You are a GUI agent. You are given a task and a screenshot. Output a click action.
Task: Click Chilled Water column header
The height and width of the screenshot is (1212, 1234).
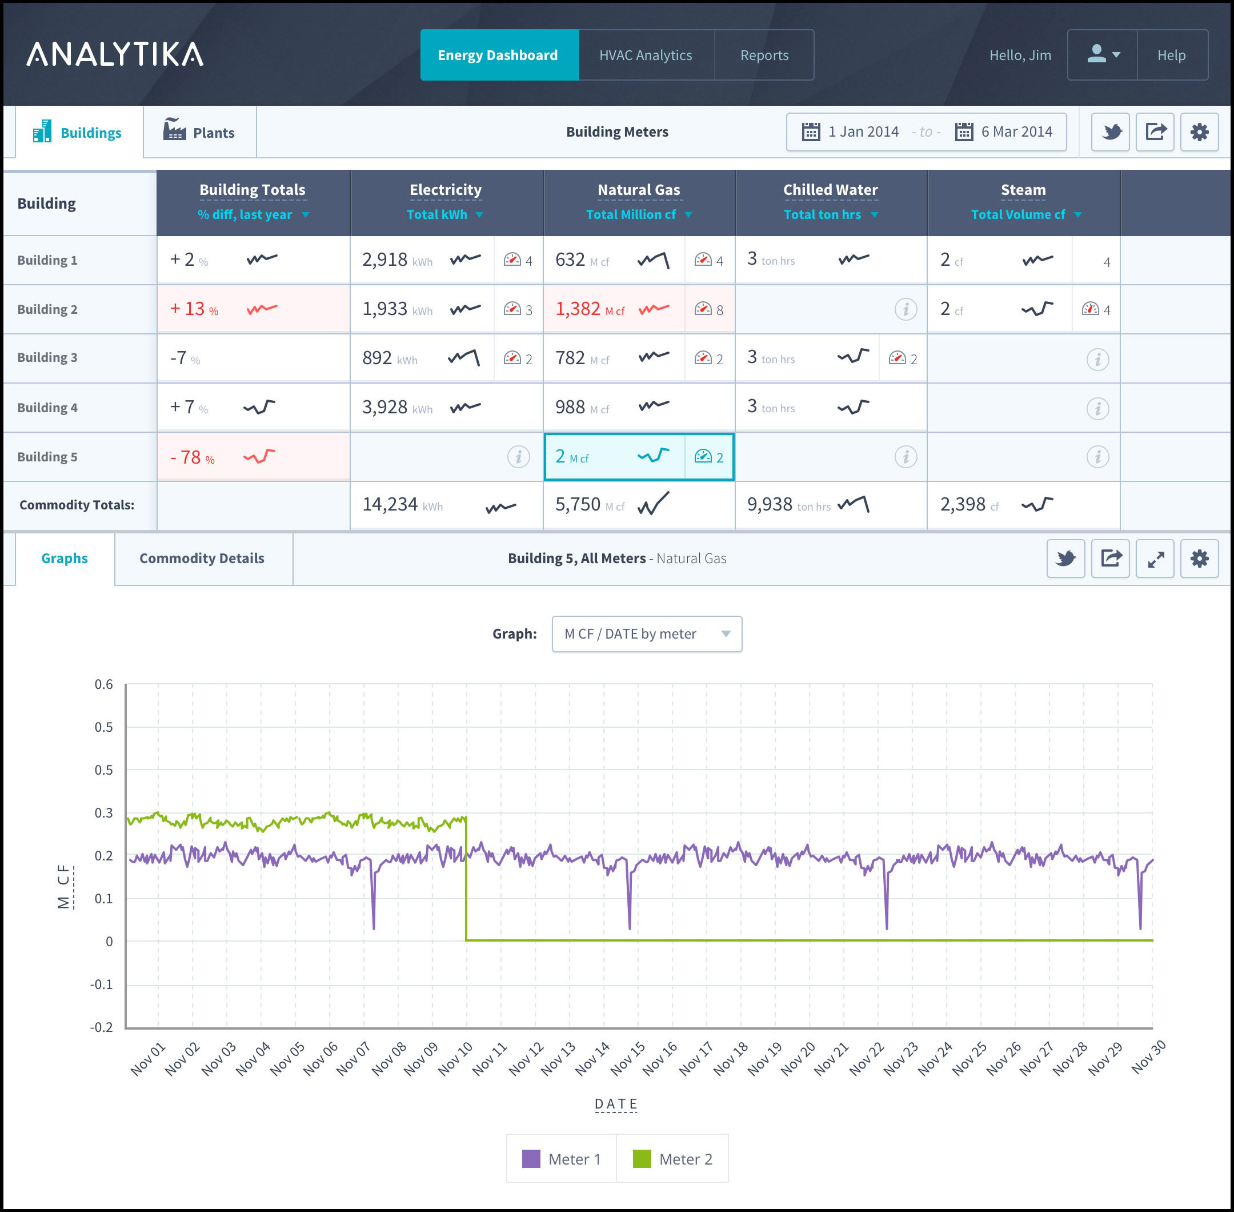[x=830, y=190]
